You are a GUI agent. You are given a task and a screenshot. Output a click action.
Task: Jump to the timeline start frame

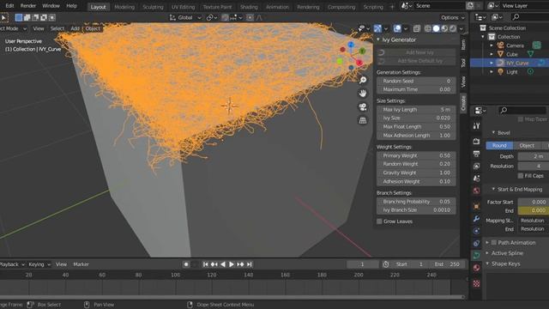coord(206,264)
